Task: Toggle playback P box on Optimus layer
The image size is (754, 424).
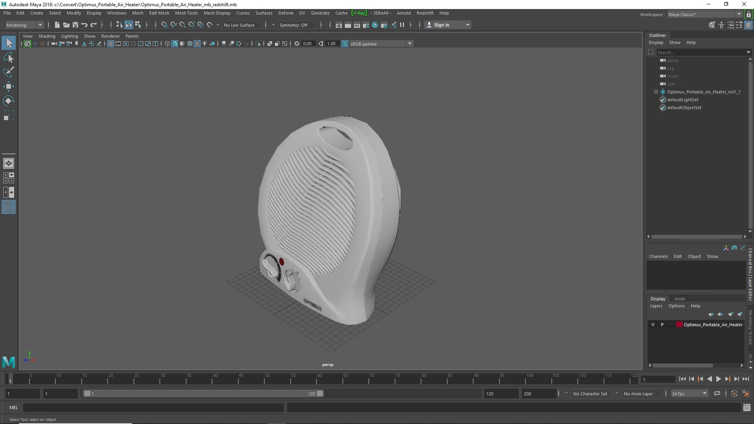Action: (x=662, y=325)
